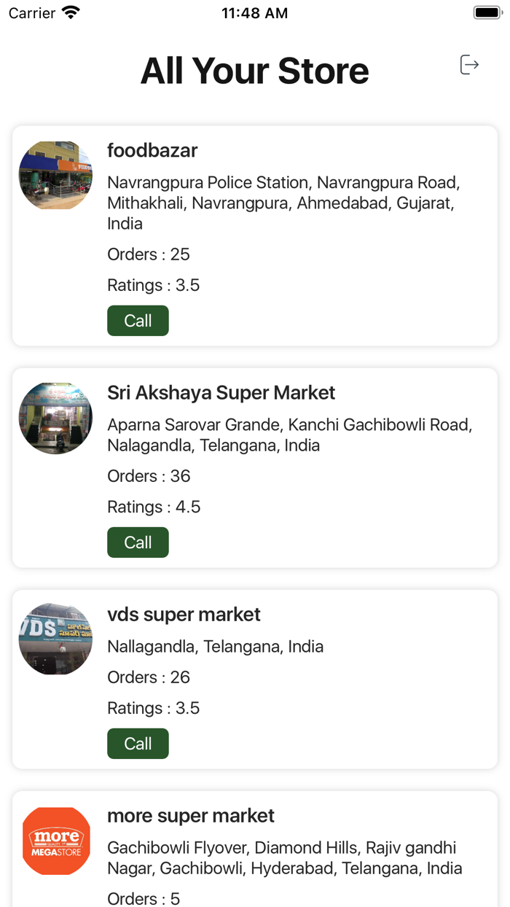The height and width of the screenshot is (907, 510).
Task: Open the more super market title
Action: click(191, 816)
